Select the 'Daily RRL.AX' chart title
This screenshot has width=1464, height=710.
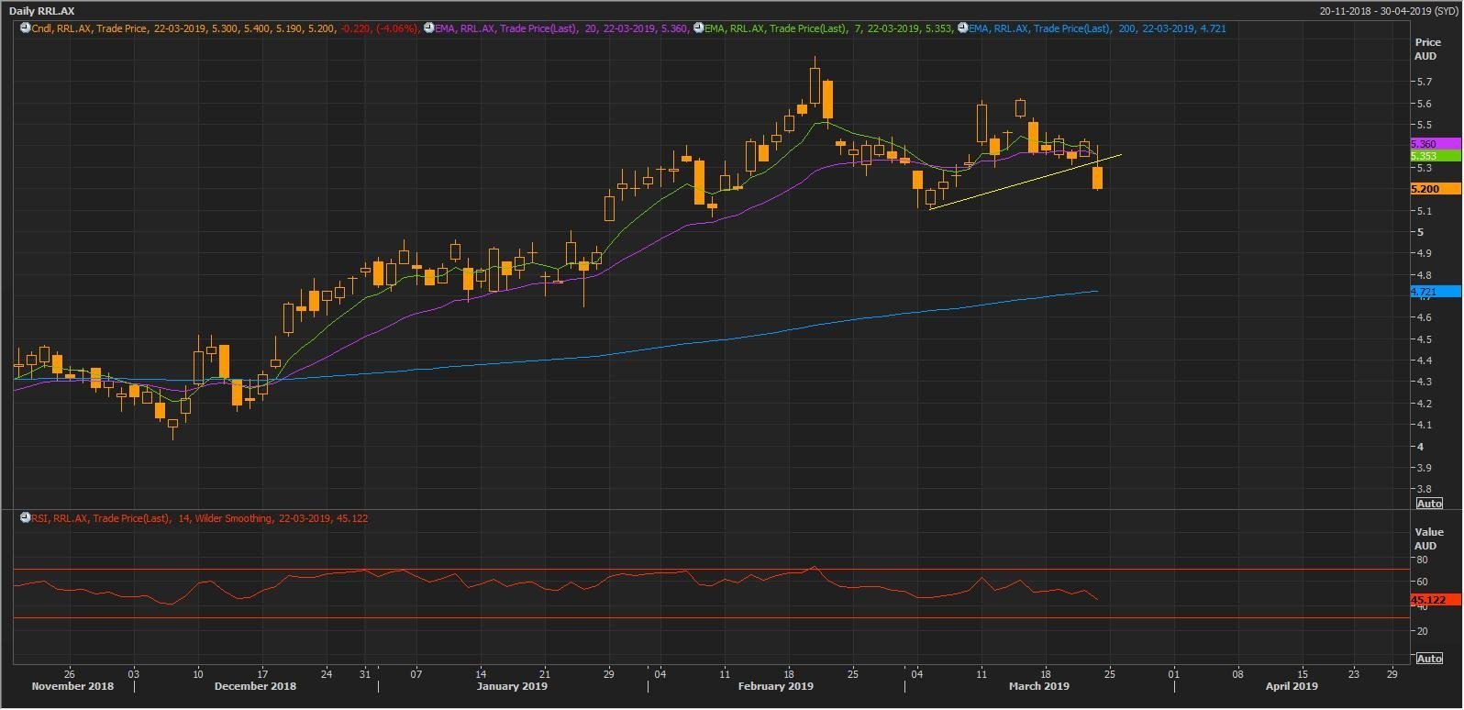coord(42,11)
